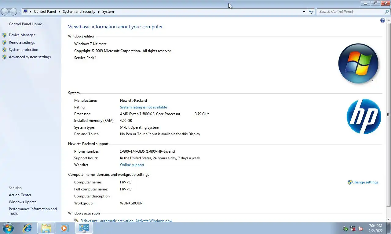The height and width of the screenshot is (234, 391).
Task: Click Change settings link
Action: coord(365,182)
